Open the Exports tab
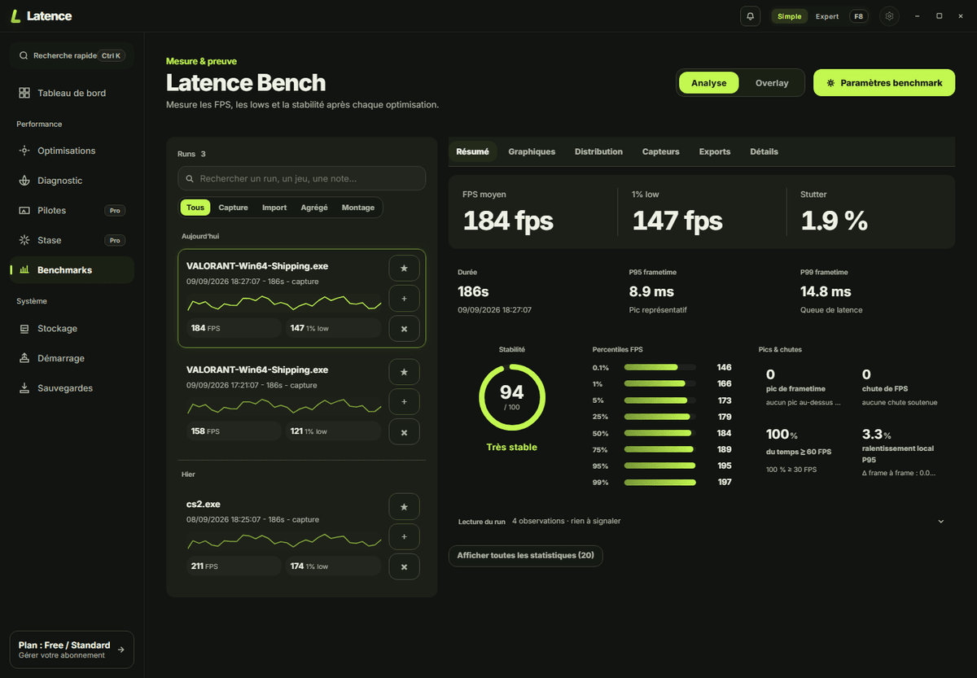 tap(715, 151)
